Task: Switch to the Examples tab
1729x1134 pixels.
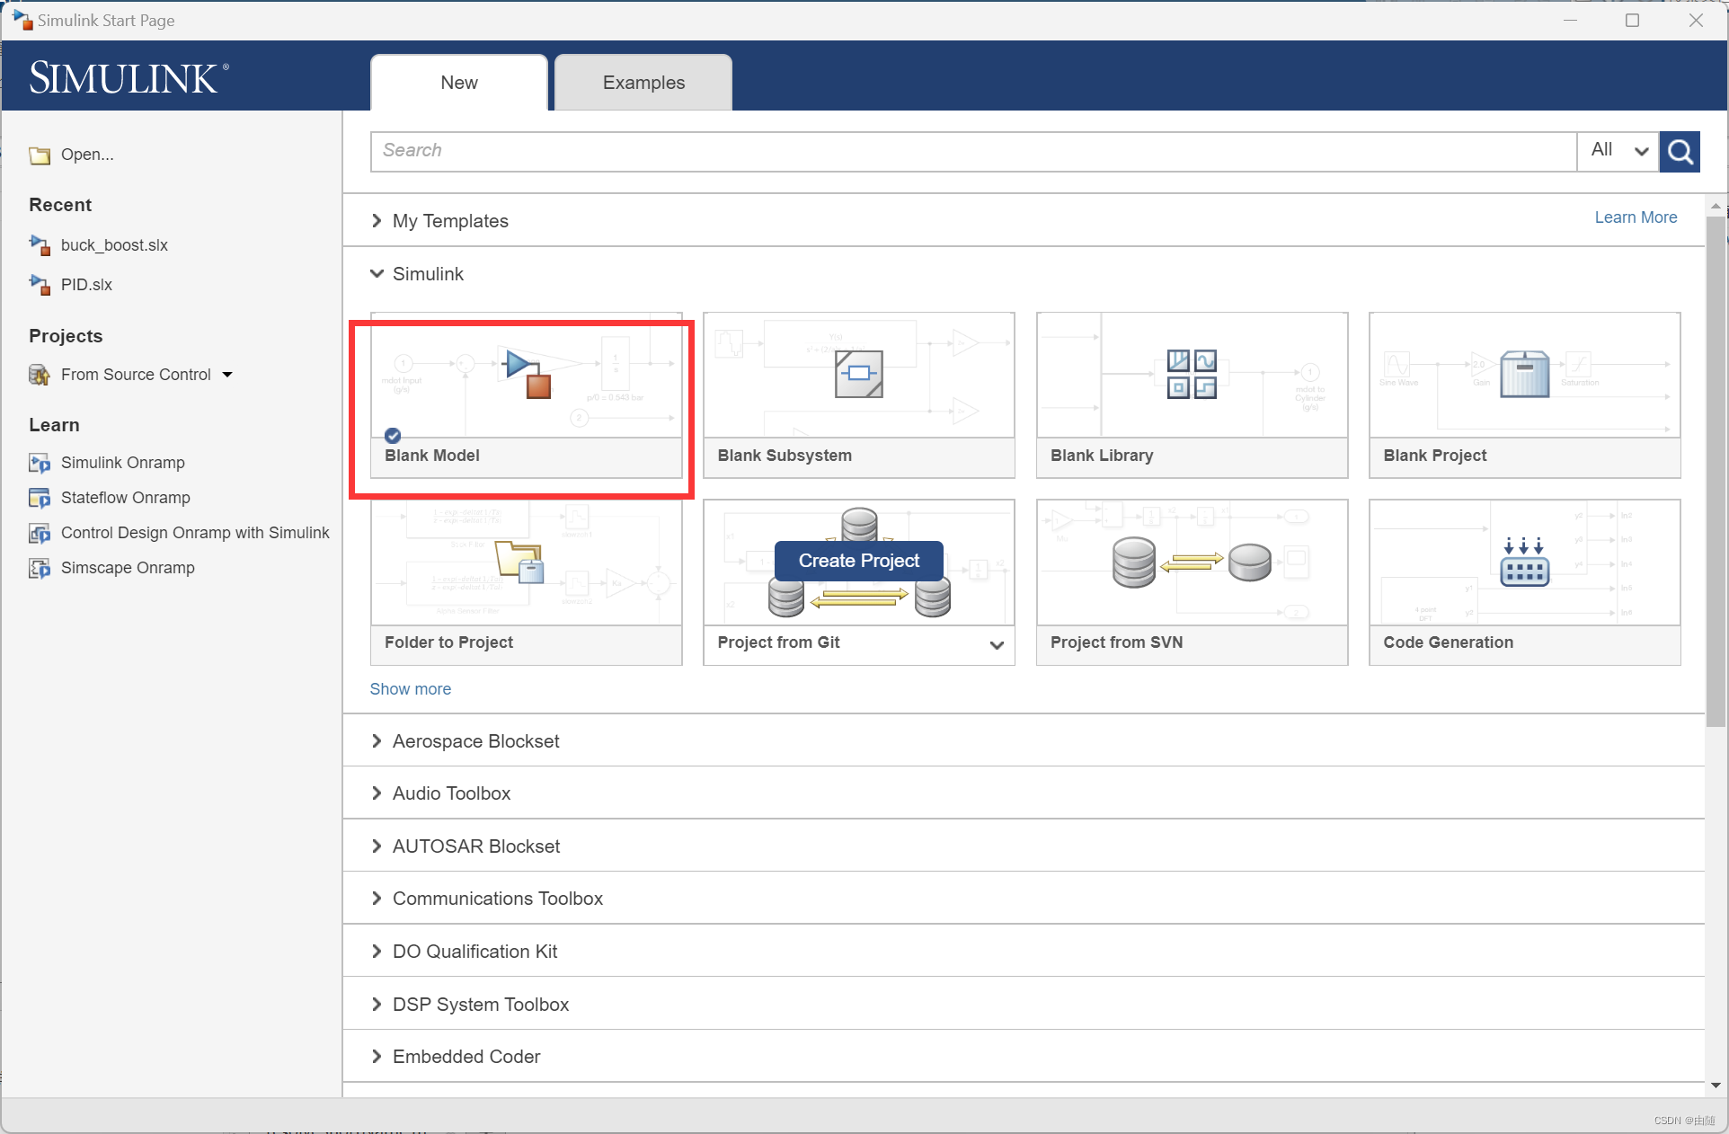Action: pos(643,83)
